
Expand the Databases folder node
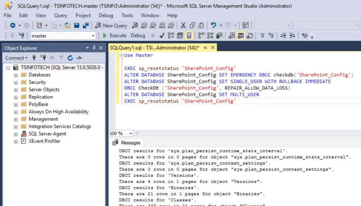point(16,75)
